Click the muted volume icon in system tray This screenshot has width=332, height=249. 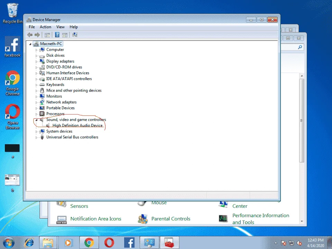[x=299, y=243]
